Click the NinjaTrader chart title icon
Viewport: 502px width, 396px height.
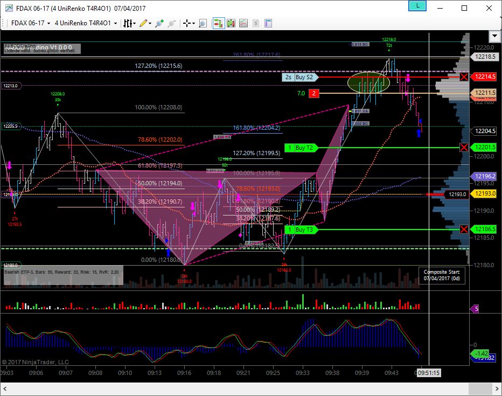[x=9, y=8]
